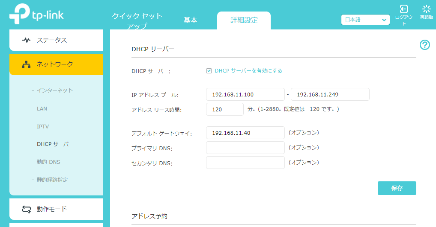Select 動的 DNS in the sidebar
This screenshot has width=436, height=227.
point(48,162)
